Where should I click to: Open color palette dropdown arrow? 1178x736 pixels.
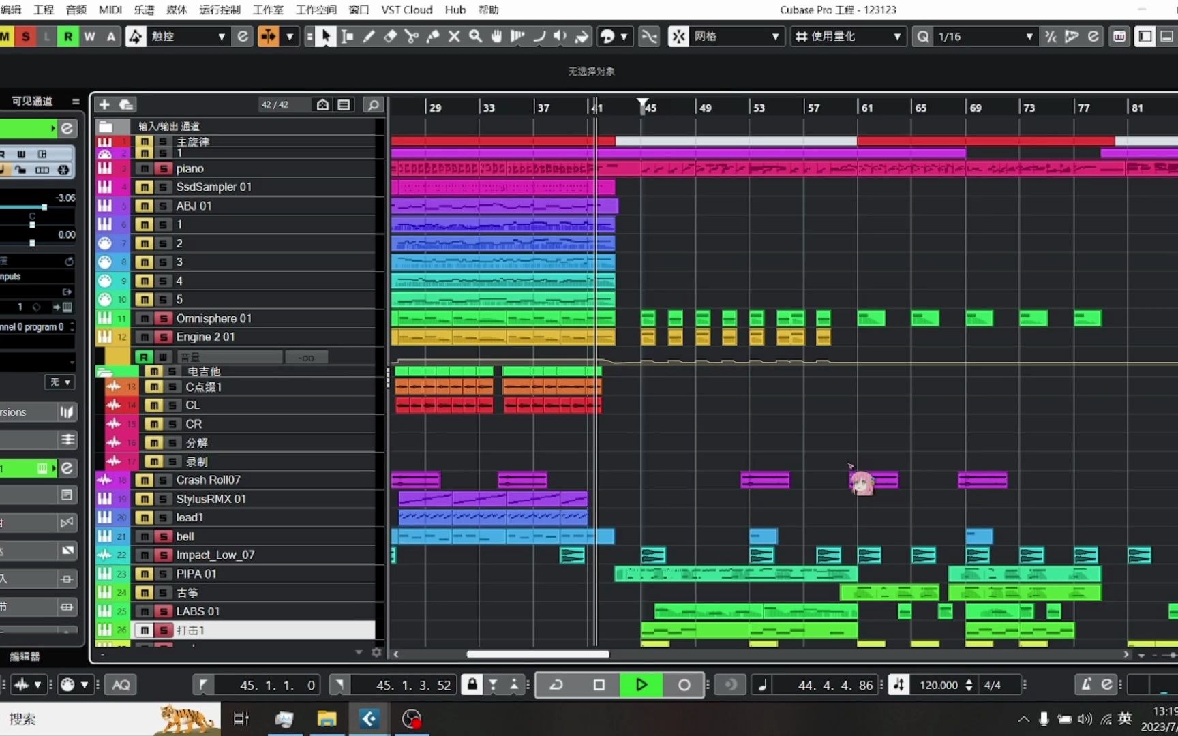click(x=624, y=36)
